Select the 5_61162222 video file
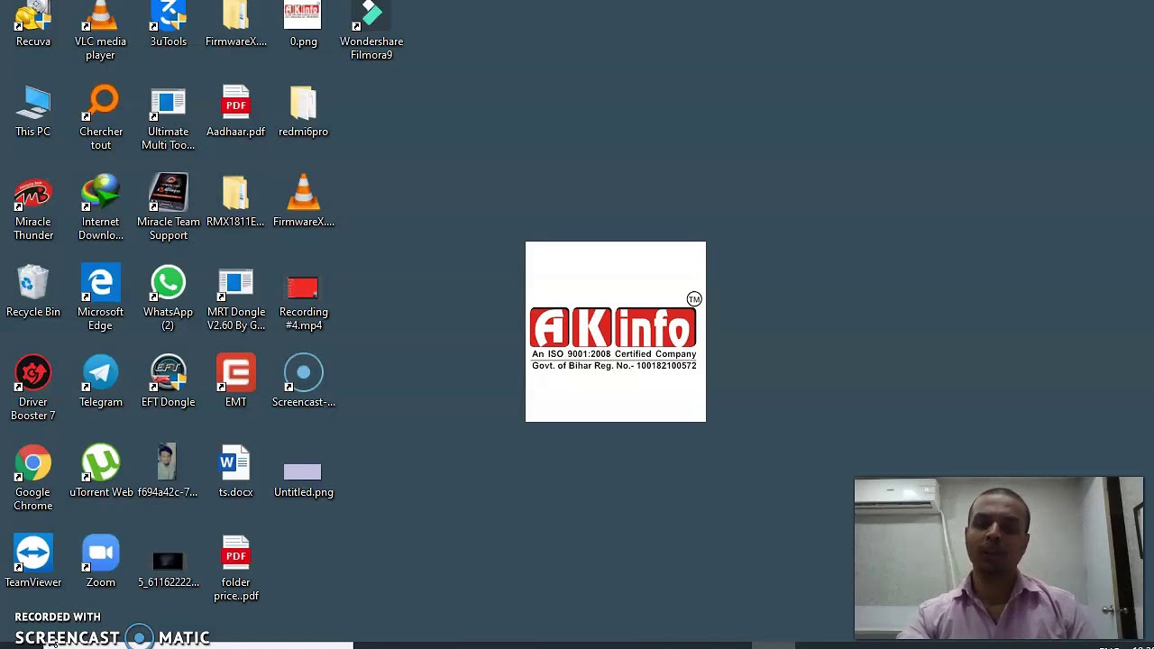Image resolution: width=1154 pixels, height=649 pixels. pos(169,569)
